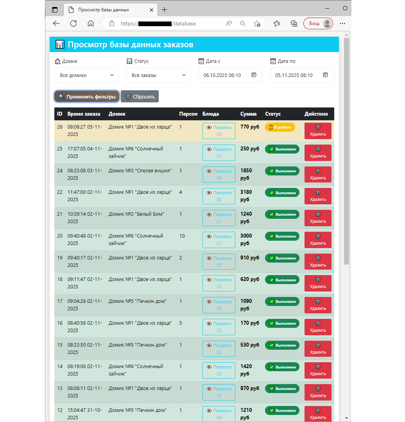Show dishes for order 21
Screen dimensions: 405x422
(219, 218)
